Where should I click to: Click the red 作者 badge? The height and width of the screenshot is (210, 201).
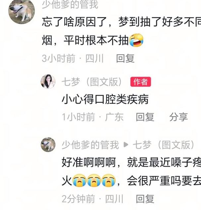click(141, 82)
